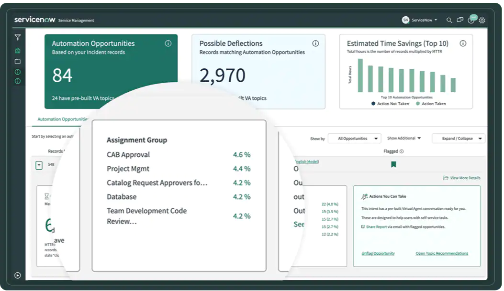Open the Expand / Collapse dropdown
This screenshot has height=291, width=504.
(458, 138)
